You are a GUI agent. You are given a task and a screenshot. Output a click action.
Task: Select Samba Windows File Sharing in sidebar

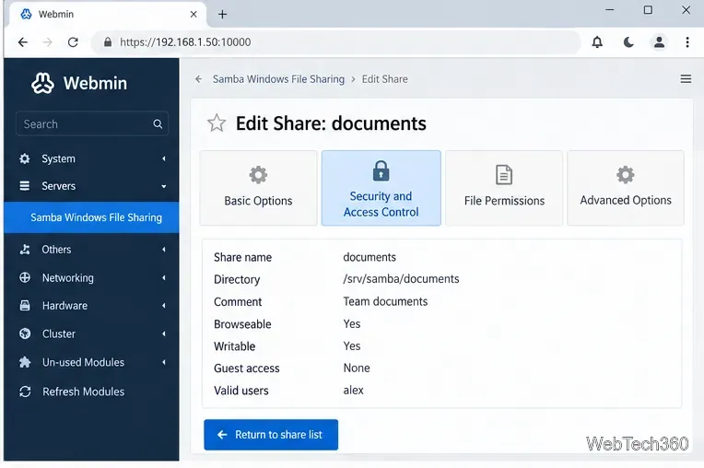click(91, 217)
